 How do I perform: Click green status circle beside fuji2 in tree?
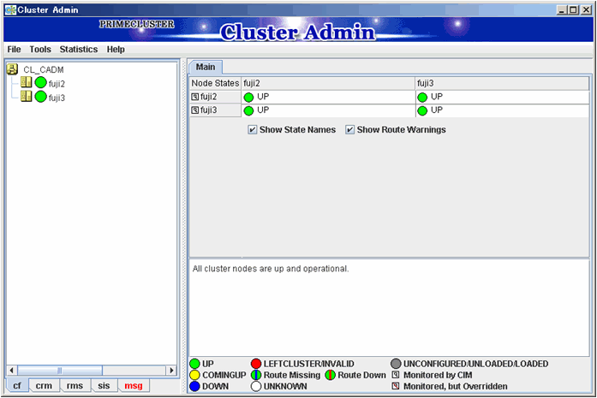41,82
